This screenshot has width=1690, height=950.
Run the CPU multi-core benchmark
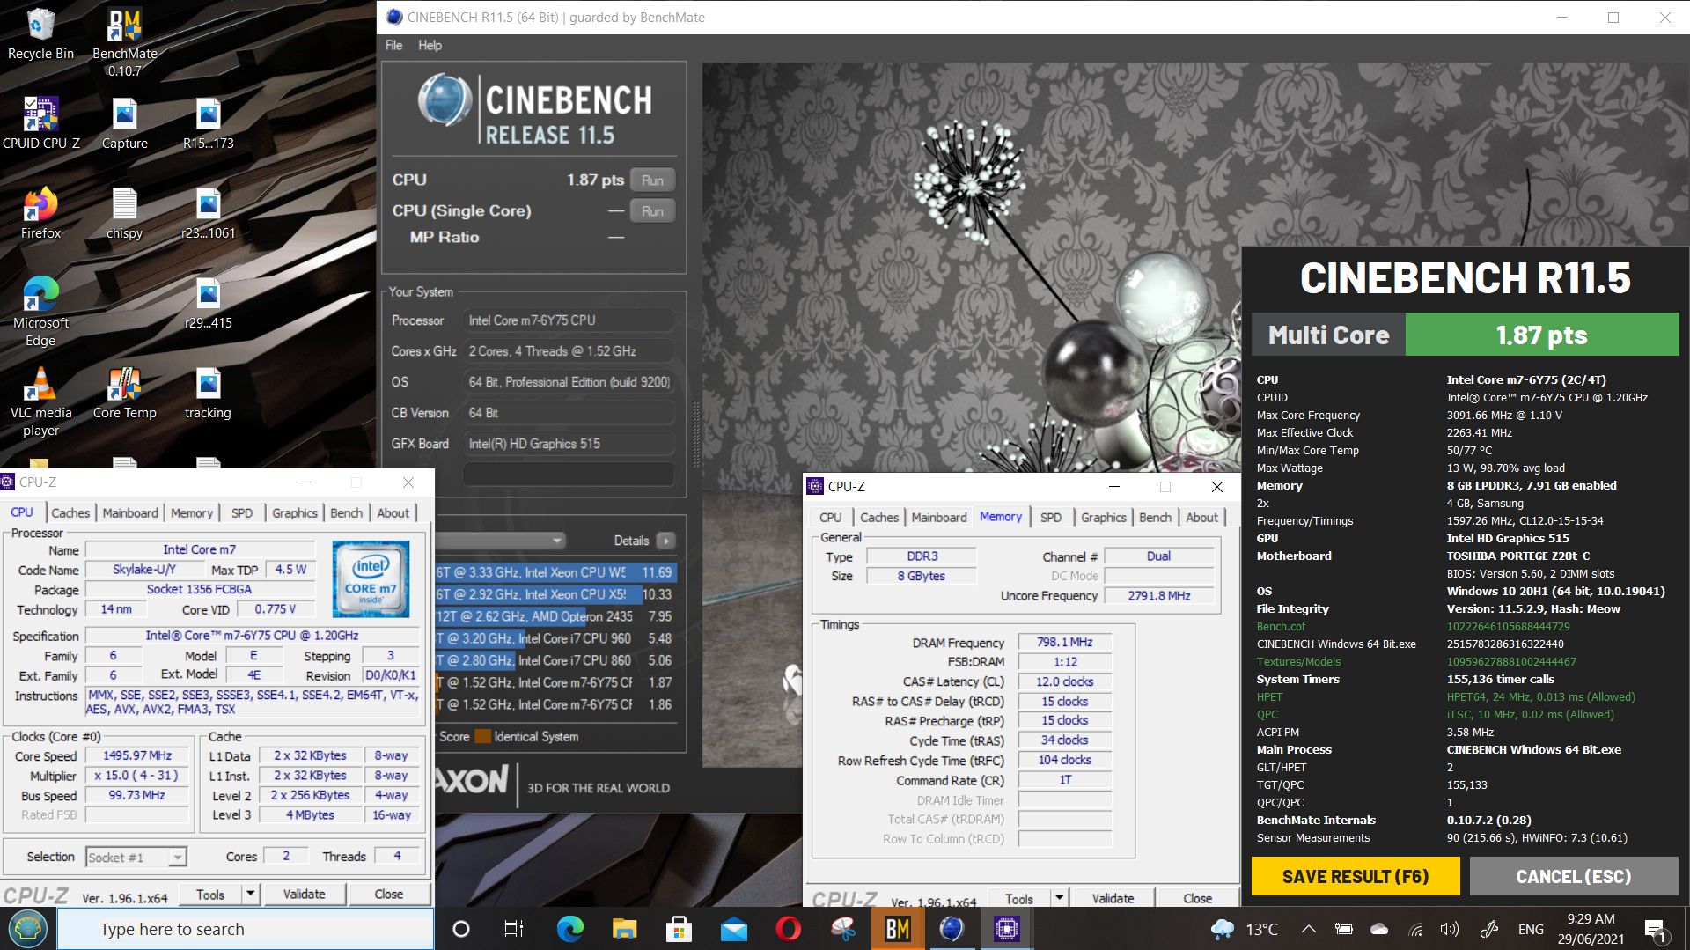coord(652,180)
